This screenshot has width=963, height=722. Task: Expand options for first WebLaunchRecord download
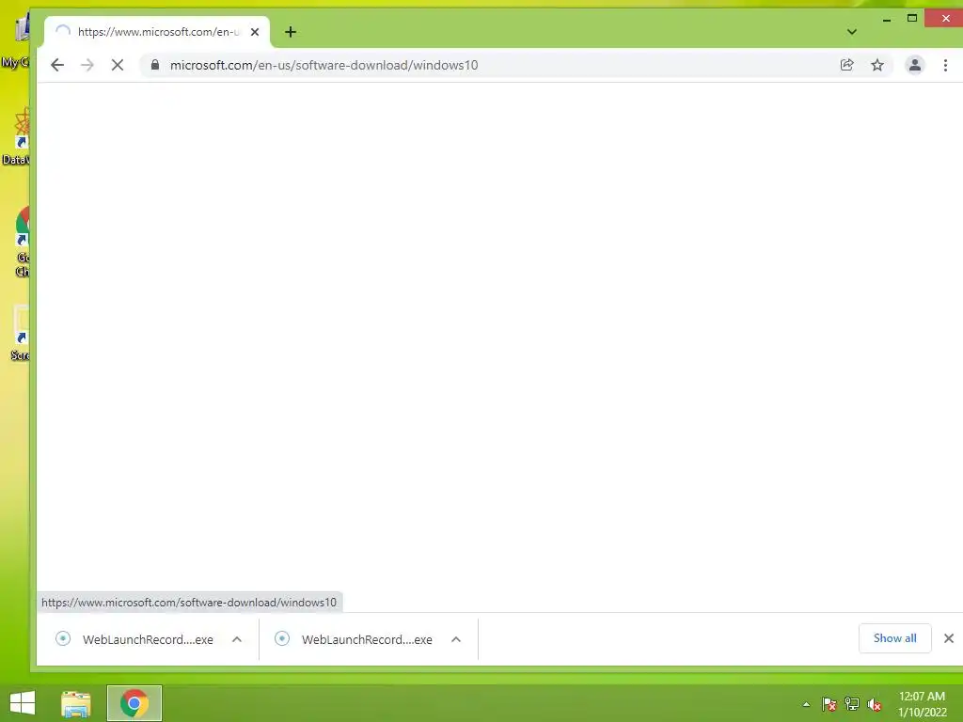coord(237,639)
